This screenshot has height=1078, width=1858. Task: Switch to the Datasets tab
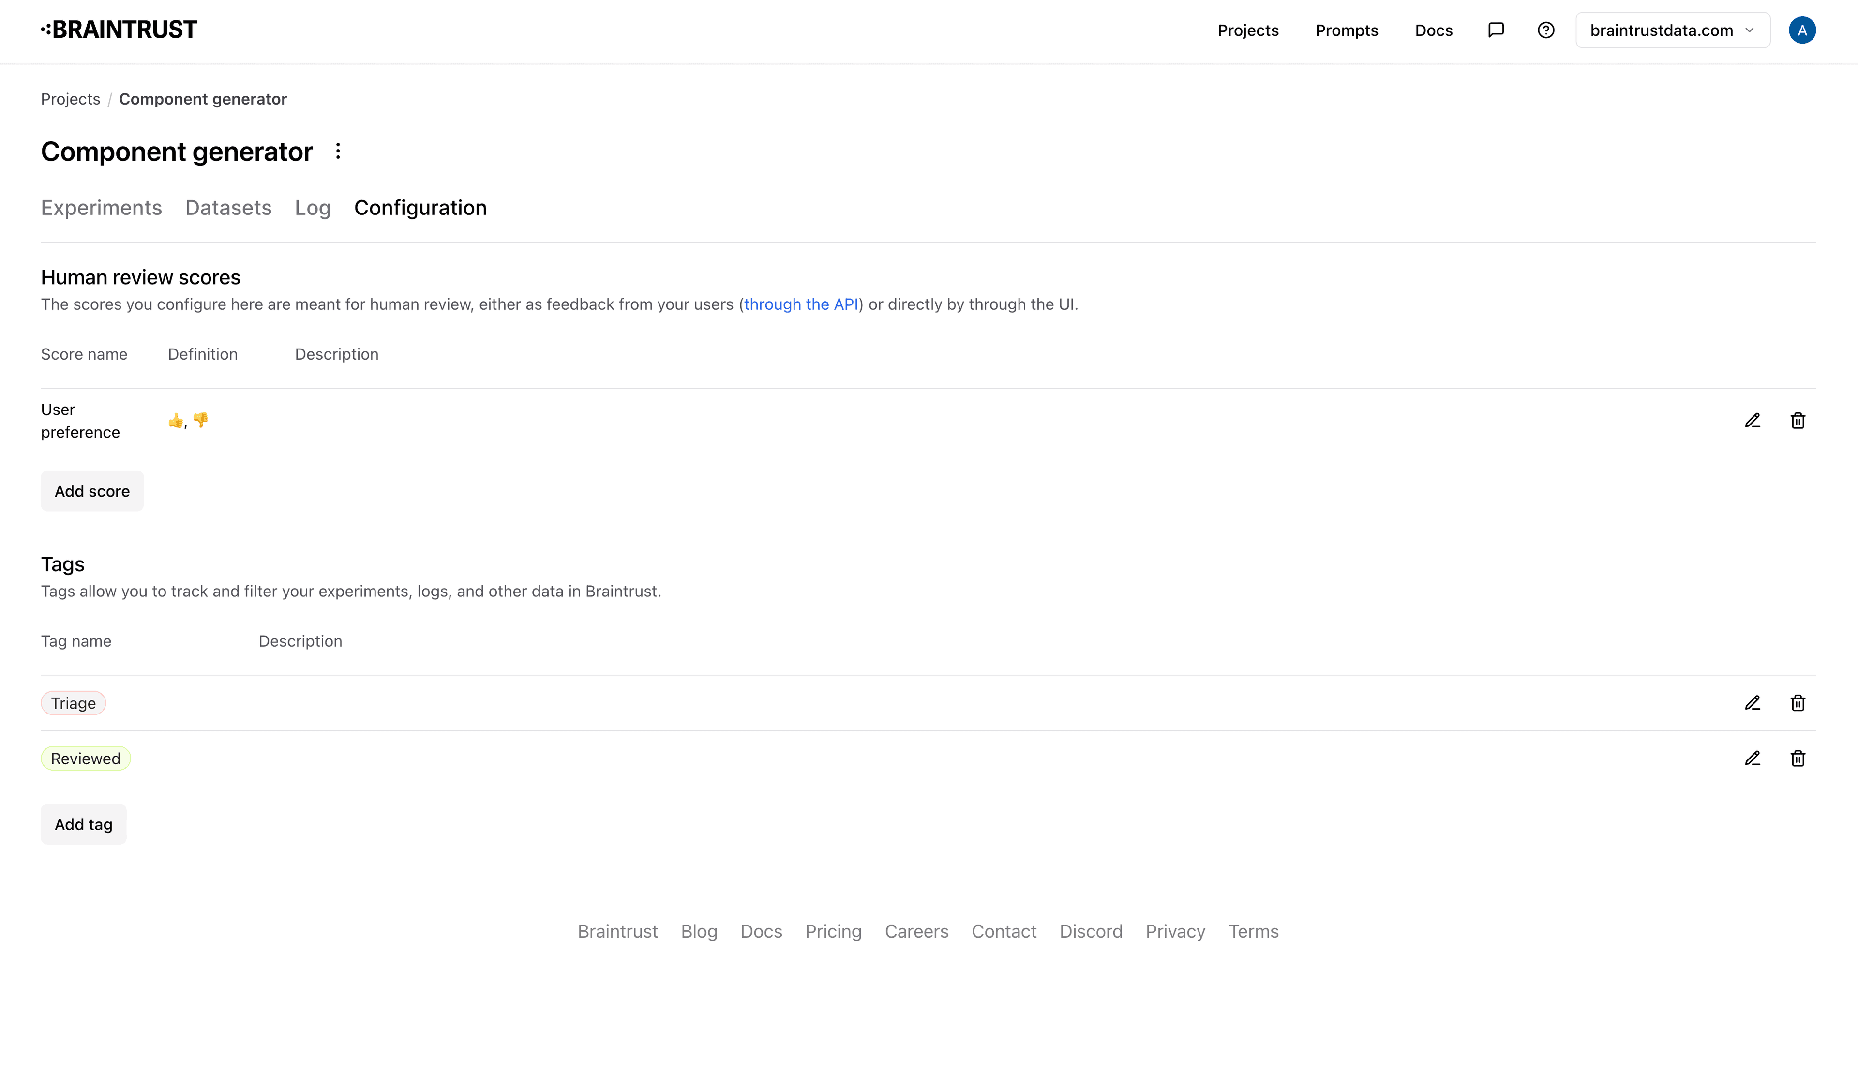pyautogui.click(x=228, y=207)
